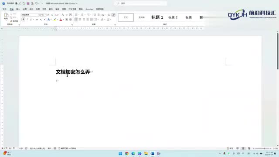Switch to the 布局 (Layout) ribbon tab
The width and height of the screenshot is (279, 157).
tap(38, 9)
